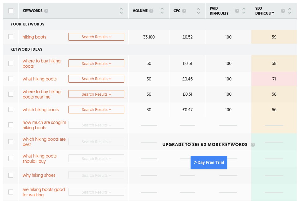Click the 'UPGRADE TO SEE 62 MORE KEYWORDS' text
300x201 pixels.
(205, 144)
